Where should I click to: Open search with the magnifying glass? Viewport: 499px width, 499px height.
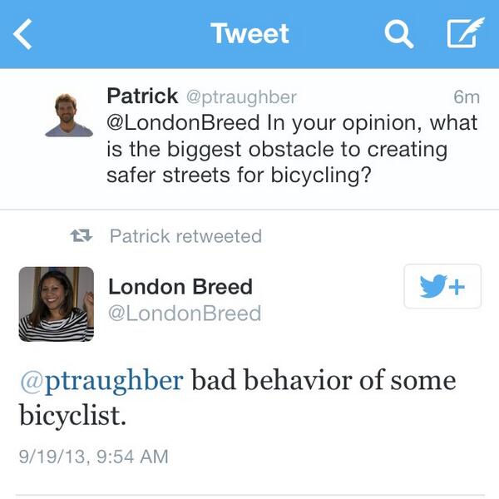click(398, 34)
